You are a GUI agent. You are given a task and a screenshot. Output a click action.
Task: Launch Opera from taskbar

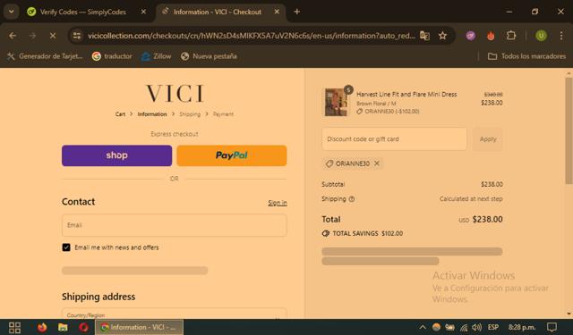click(x=83, y=327)
